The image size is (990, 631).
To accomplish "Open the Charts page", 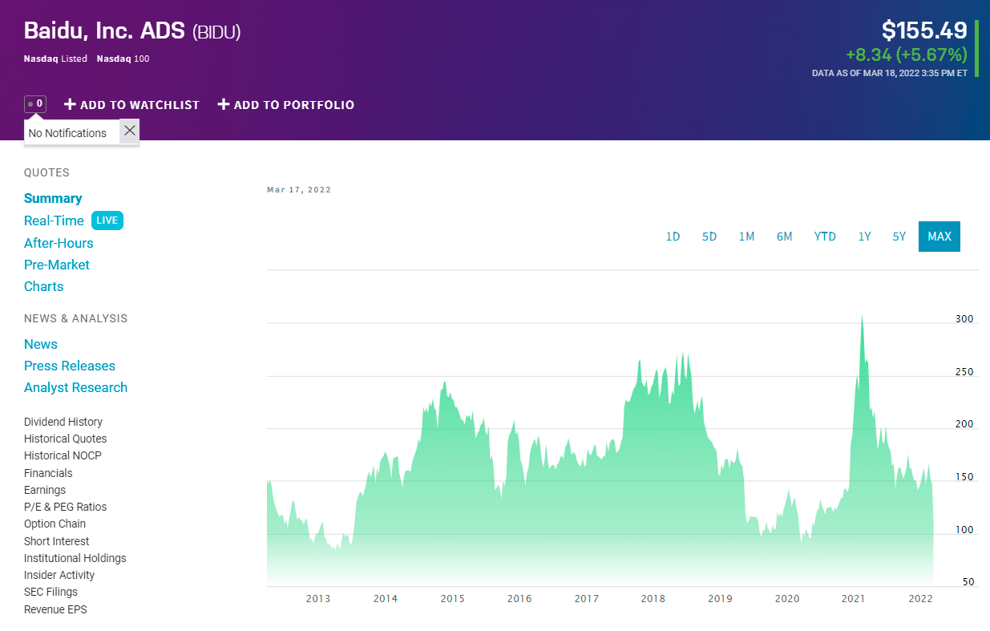I will (43, 286).
